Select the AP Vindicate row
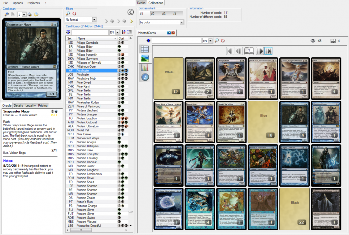 pyautogui.click(x=97, y=71)
